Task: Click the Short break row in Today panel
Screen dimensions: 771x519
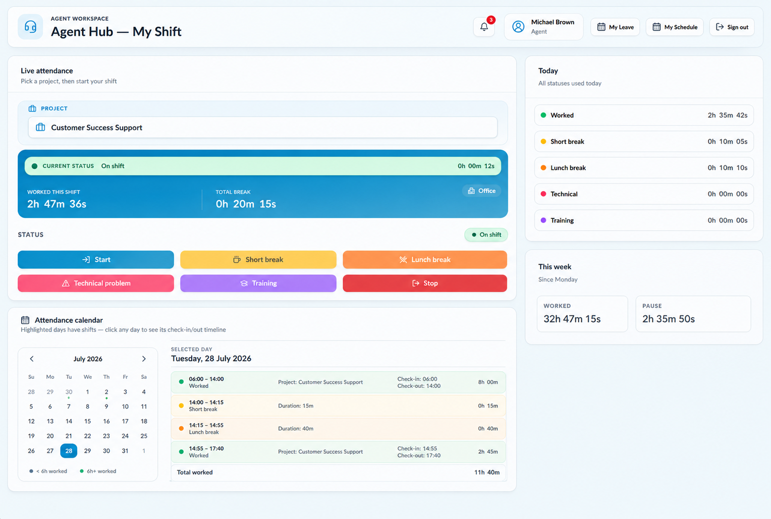Action: click(x=644, y=141)
